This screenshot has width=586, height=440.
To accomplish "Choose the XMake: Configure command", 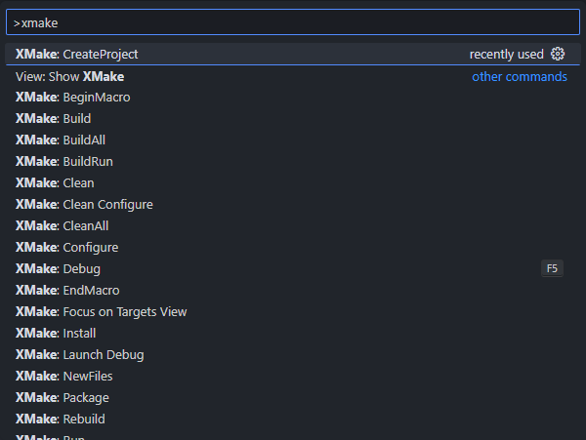I will pyautogui.click(x=67, y=248).
